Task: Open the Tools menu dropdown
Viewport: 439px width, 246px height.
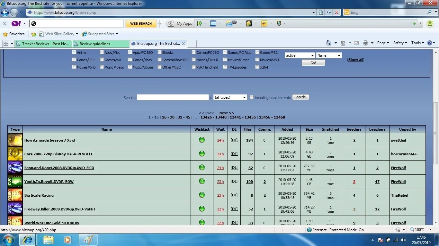Action: 418,43
